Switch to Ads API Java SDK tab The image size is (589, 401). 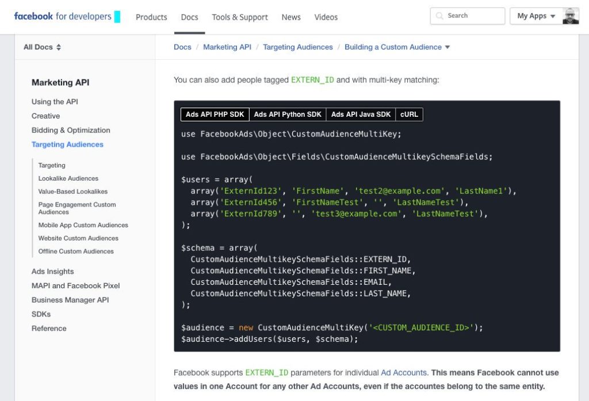point(361,114)
